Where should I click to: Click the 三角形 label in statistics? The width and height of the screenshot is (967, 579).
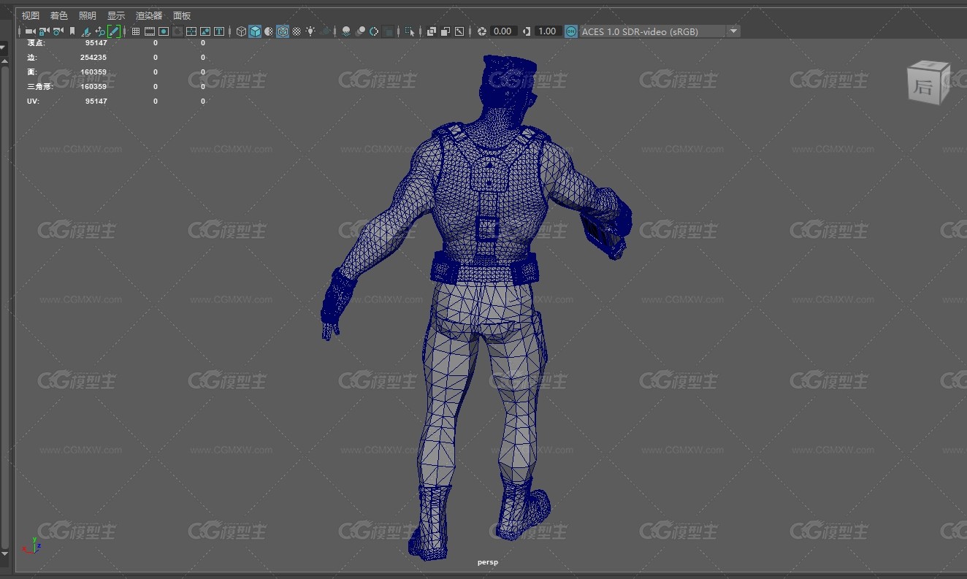[40, 87]
